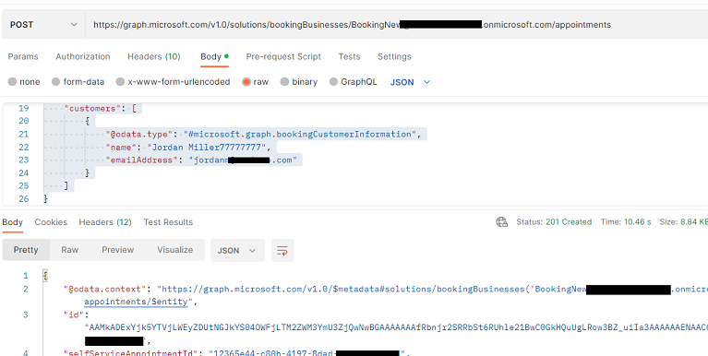
Task: Switch response view to Visualize
Action: [x=174, y=250]
